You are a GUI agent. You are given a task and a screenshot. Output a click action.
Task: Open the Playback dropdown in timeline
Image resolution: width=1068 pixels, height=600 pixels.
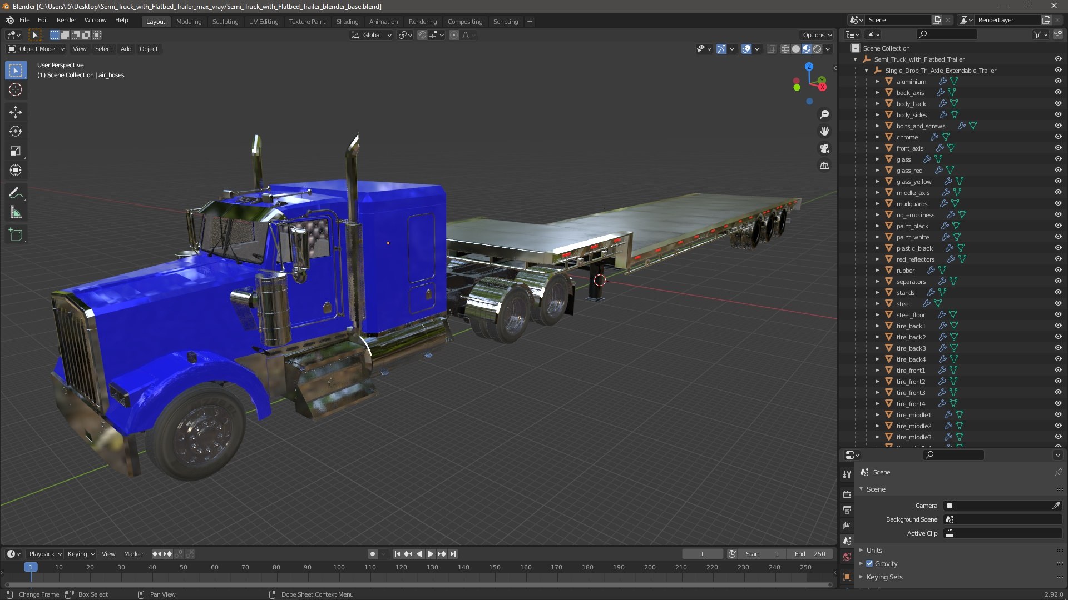[45, 554]
